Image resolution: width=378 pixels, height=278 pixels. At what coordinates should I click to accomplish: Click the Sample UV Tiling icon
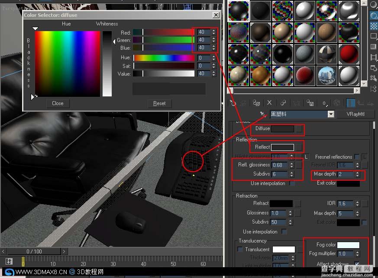coord(373,36)
